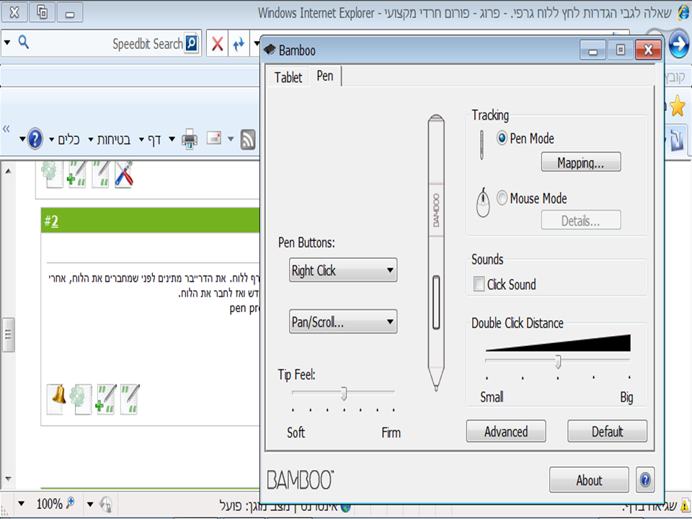The width and height of the screenshot is (692, 519).
Task: Click the bell alert icon in post #2
Action: [58, 399]
